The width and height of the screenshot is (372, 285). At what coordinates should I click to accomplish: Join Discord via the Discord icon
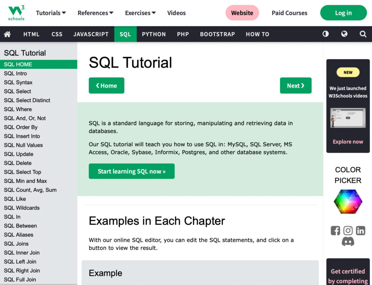tap(348, 242)
